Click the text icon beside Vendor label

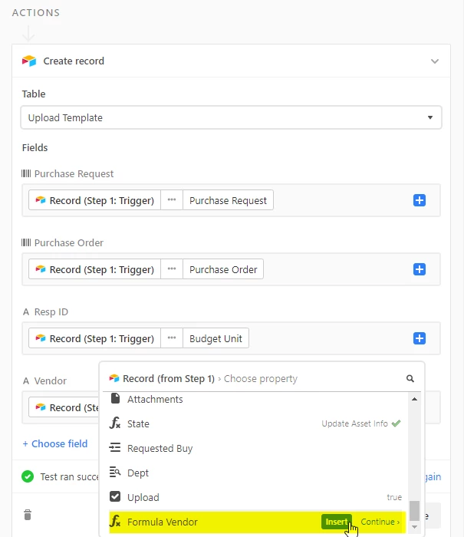[26, 381]
